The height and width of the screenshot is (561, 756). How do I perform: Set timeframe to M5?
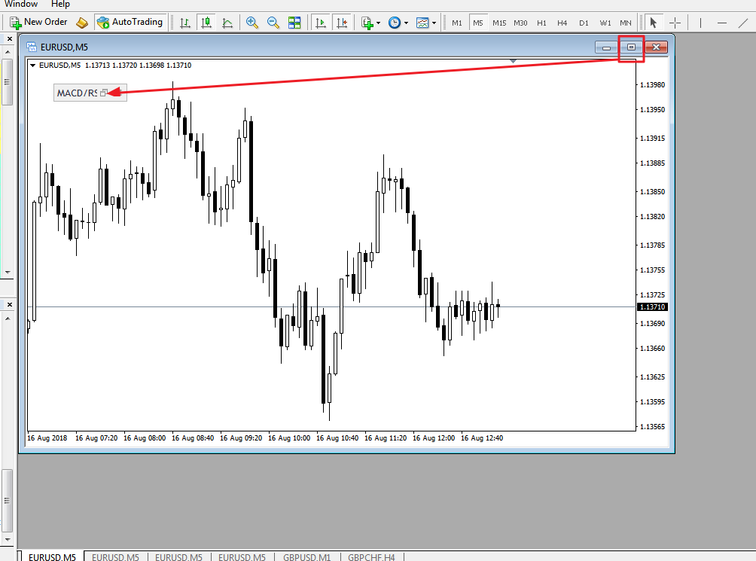478,23
